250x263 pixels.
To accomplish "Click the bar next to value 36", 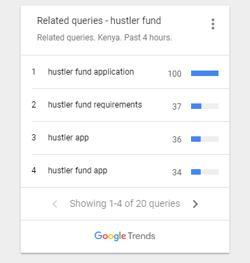I will [205, 139].
